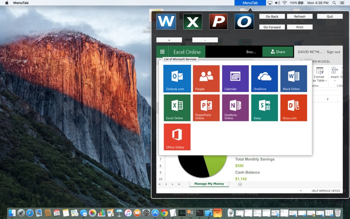Open the MenuTab application menu

click(21, 3)
